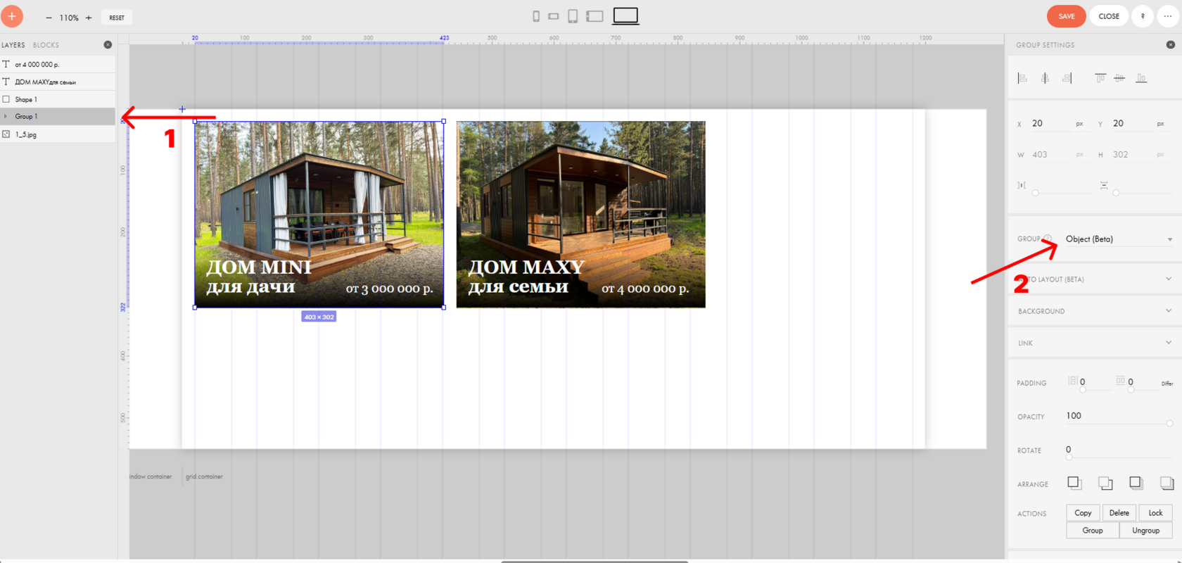Click the 'от 3 000 000 р.' price text
The width and height of the screenshot is (1182, 563).
pyautogui.click(x=389, y=289)
